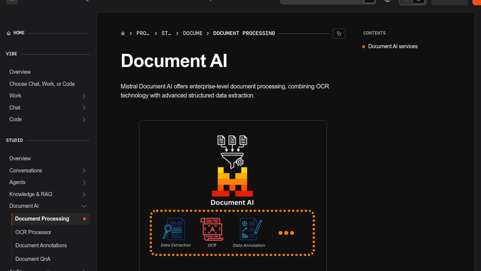Open the PRO… breadcrumb link

143,33
